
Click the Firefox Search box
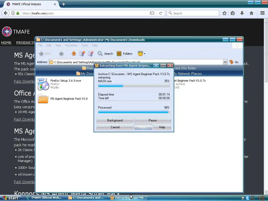[193, 13]
